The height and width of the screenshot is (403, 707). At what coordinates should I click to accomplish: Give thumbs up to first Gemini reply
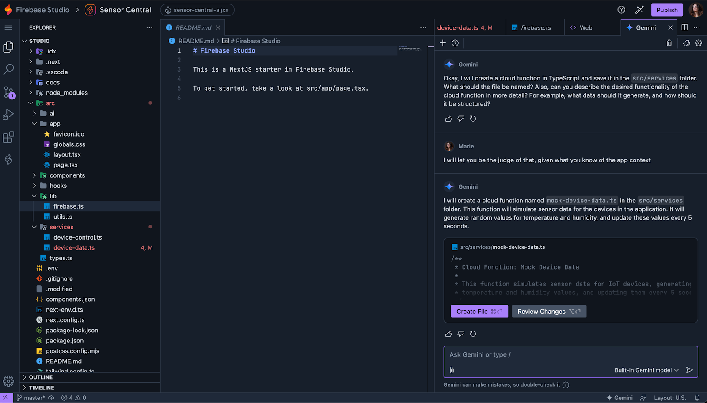point(449,118)
